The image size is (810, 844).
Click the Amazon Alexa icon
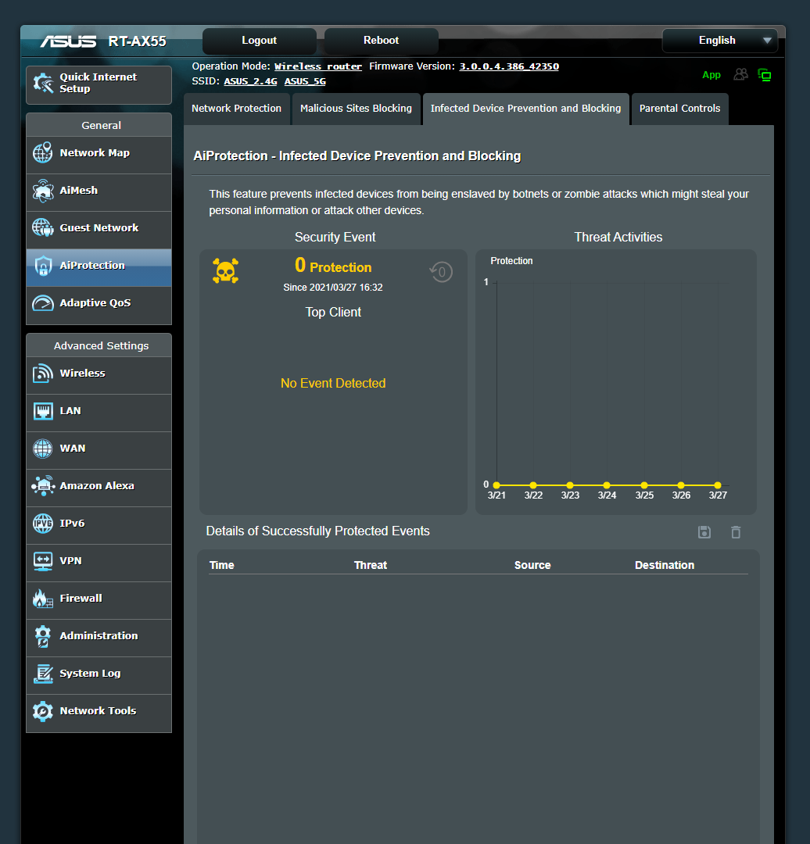tap(42, 485)
